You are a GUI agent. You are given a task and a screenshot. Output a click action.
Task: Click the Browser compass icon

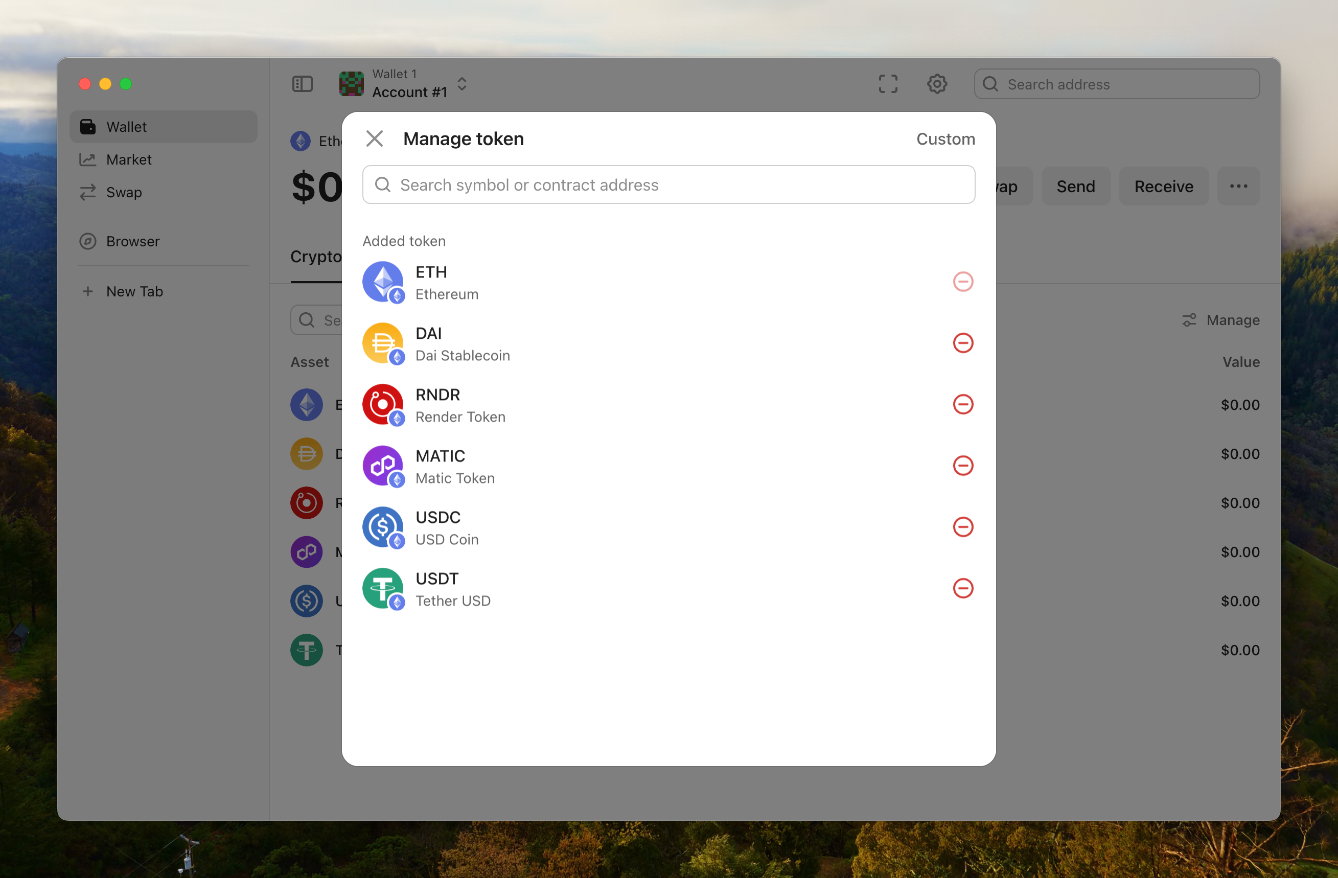[88, 241]
